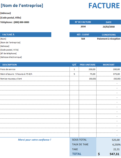
Task: Select the FACTURÉ À header
Action: tap(26, 35)
